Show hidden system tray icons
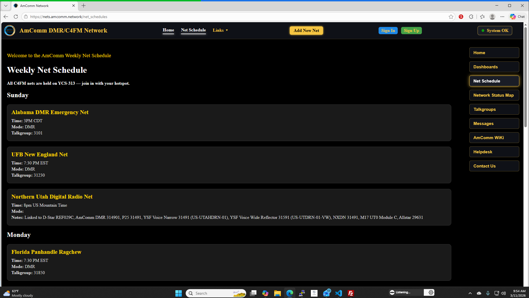The width and height of the screenshot is (529, 298). [470, 293]
